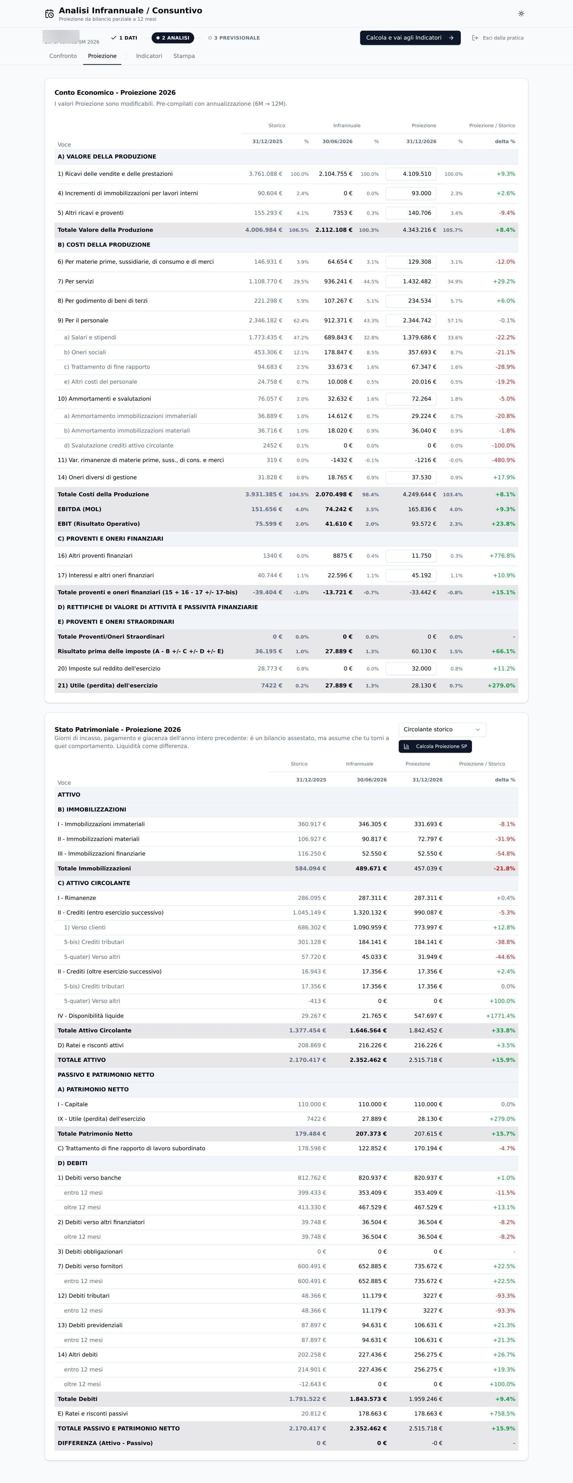This screenshot has height=1483, width=573.
Task: Edit the Ammortamenti e svalutazioni field 72.264
Action: click(x=411, y=399)
